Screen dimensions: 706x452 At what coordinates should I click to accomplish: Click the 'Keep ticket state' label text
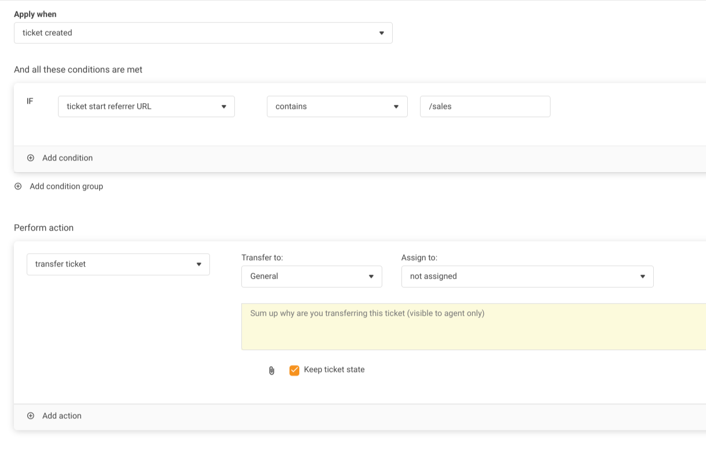(x=334, y=370)
